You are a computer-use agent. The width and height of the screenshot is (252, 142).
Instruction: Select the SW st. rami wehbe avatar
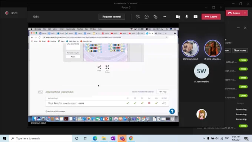pos(202,71)
